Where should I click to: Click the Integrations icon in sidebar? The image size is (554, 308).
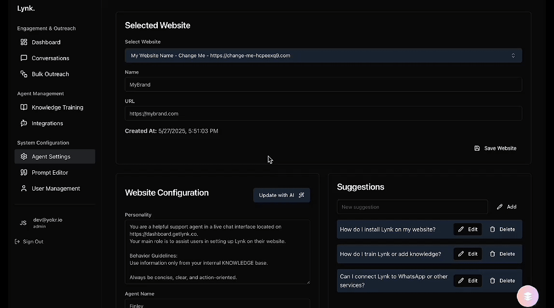[24, 123]
